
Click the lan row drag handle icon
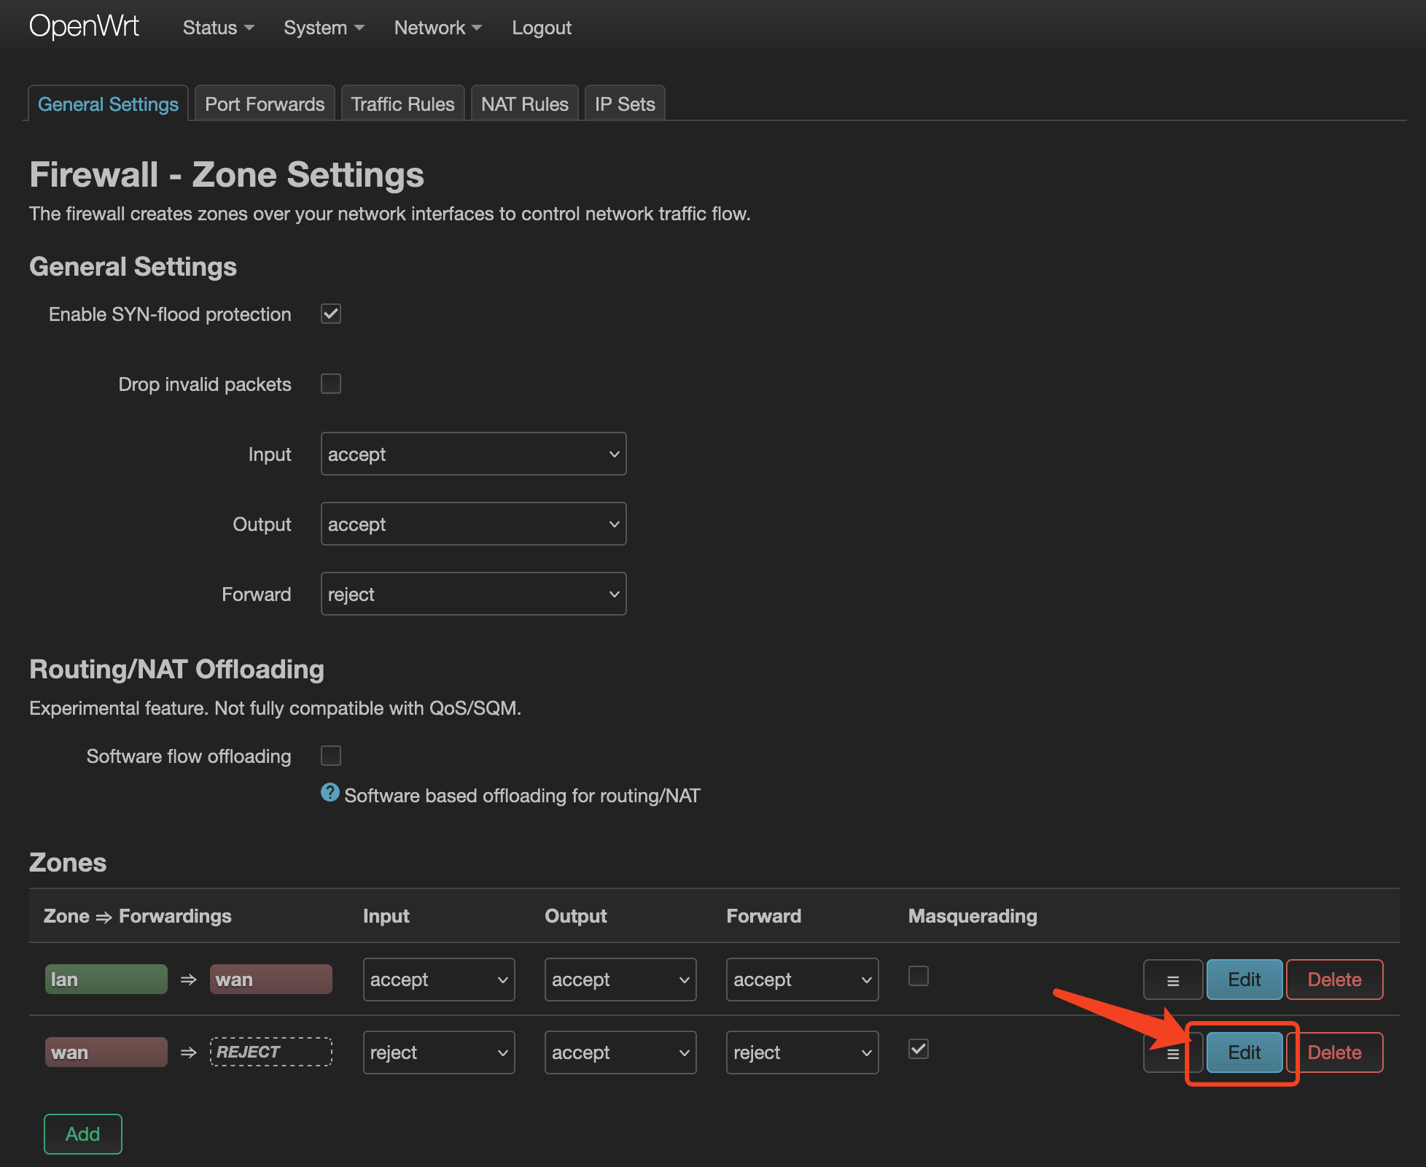click(1172, 980)
